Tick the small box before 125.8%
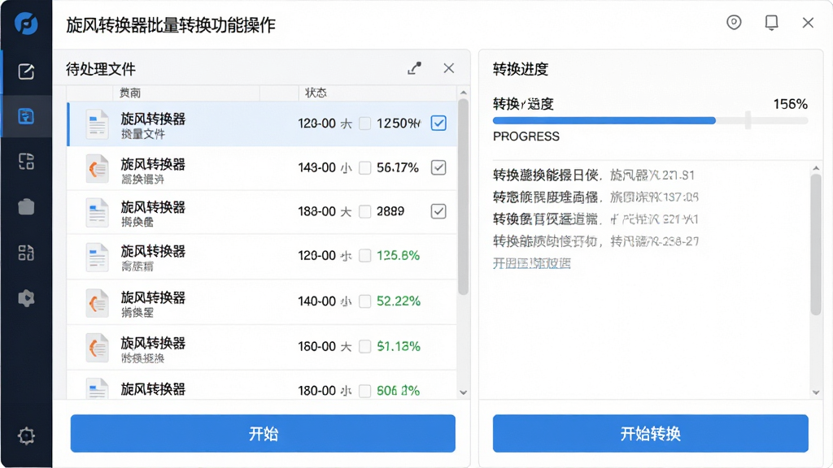Image resolution: width=833 pixels, height=468 pixels. 365,256
